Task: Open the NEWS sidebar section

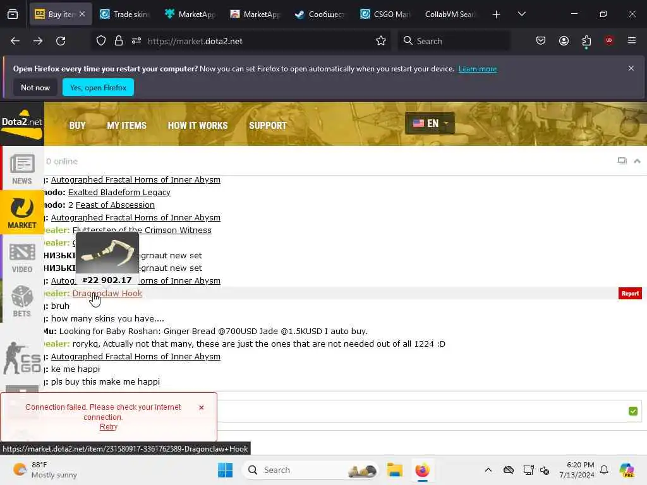Action: tap(22, 169)
